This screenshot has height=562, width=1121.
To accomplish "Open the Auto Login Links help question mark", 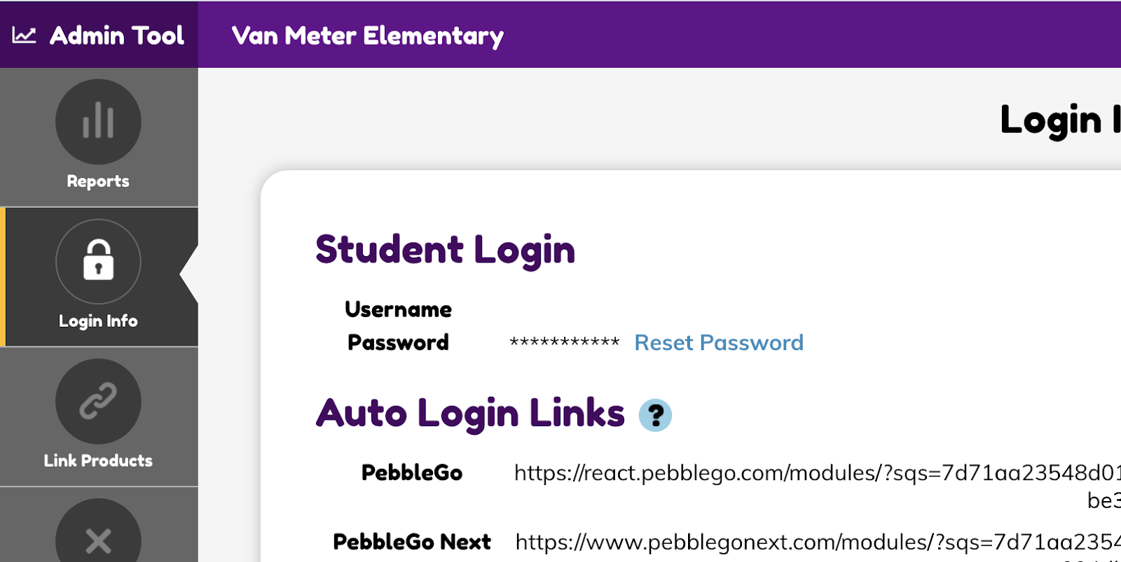I will click(656, 415).
